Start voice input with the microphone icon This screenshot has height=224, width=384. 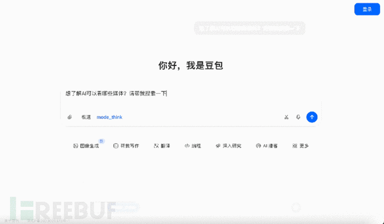298,117
